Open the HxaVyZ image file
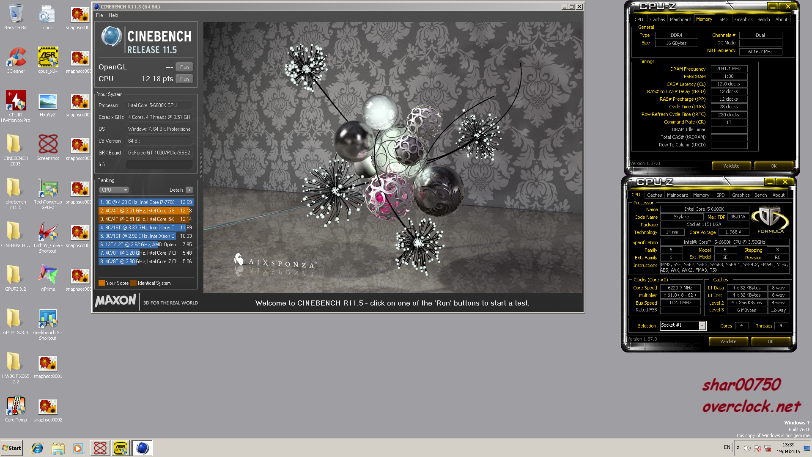Viewport: 812px width, 457px height. (48, 105)
